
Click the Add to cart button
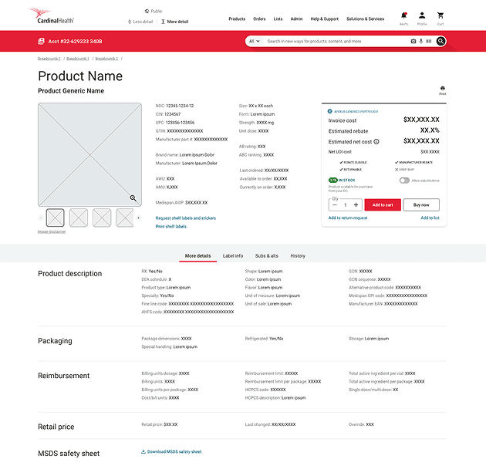(x=383, y=205)
